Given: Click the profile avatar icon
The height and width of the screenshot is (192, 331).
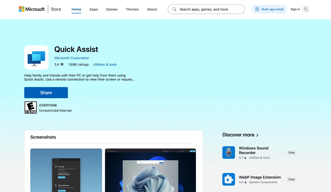Looking at the screenshot, I should 306,9.
